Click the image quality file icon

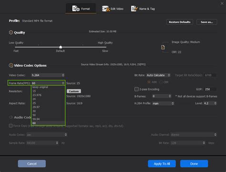coord(163,47)
